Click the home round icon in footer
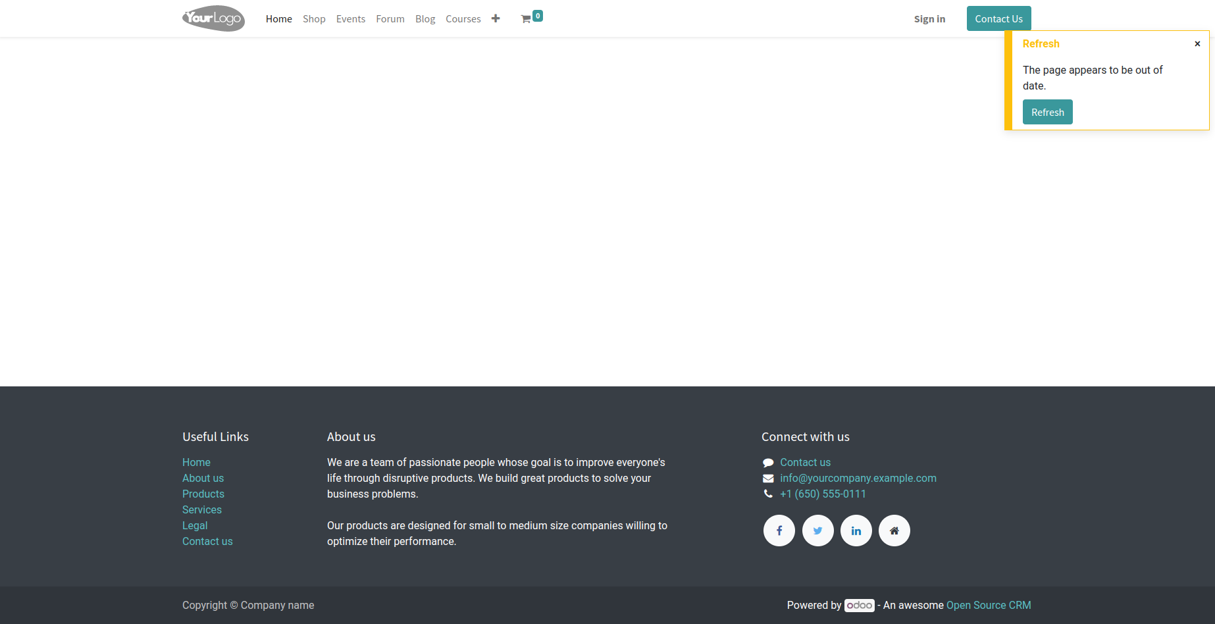The image size is (1215, 624). [894, 531]
